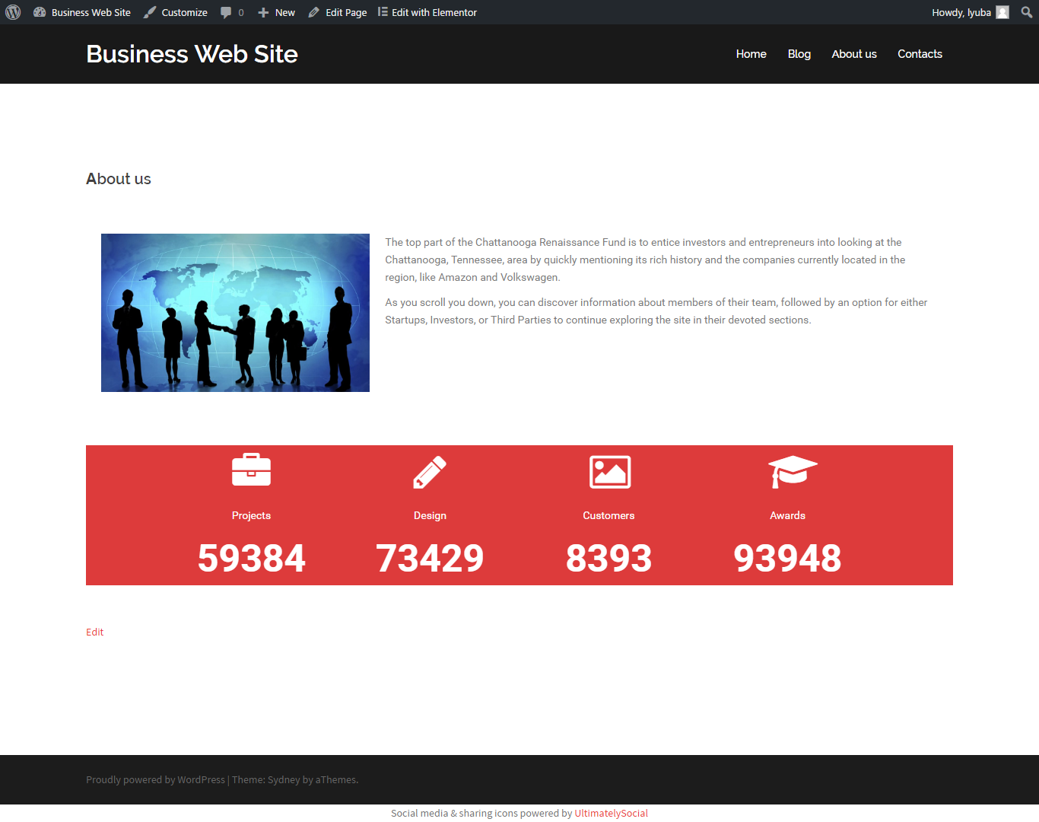The height and width of the screenshot is (822, 1039).
Task: Select About us in the main navigation
Action: coord(854,54)
